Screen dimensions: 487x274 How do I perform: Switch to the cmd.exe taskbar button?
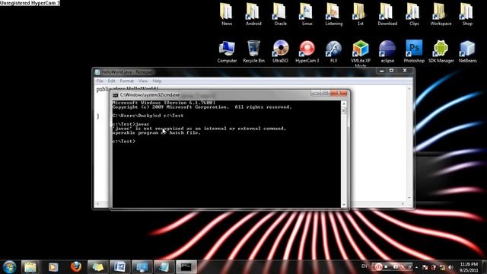click(186, 267)
